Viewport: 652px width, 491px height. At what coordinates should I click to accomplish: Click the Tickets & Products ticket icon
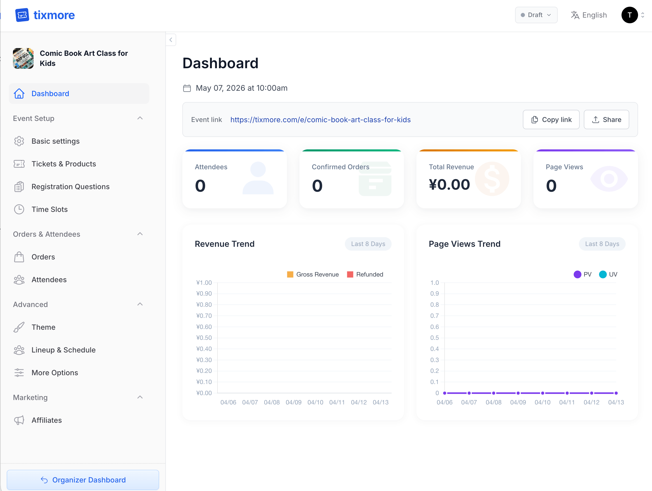pyautogui.click(x=19, y=164)
